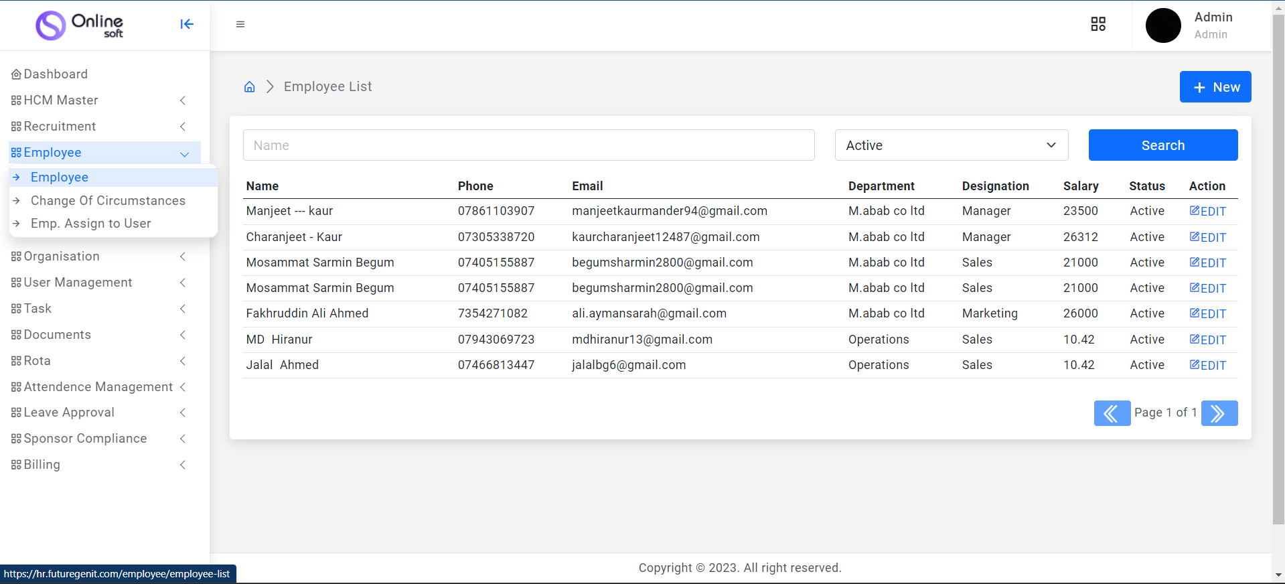Expand the HCM Master menu
The image size is (1285, 584).
click(x=98, y=100)
